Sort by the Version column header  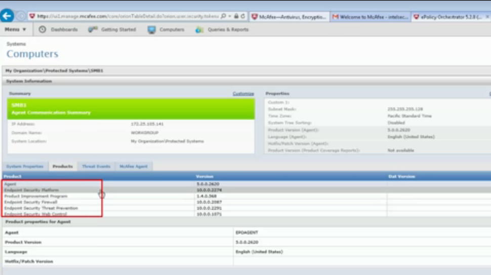(x=204, y=176)
